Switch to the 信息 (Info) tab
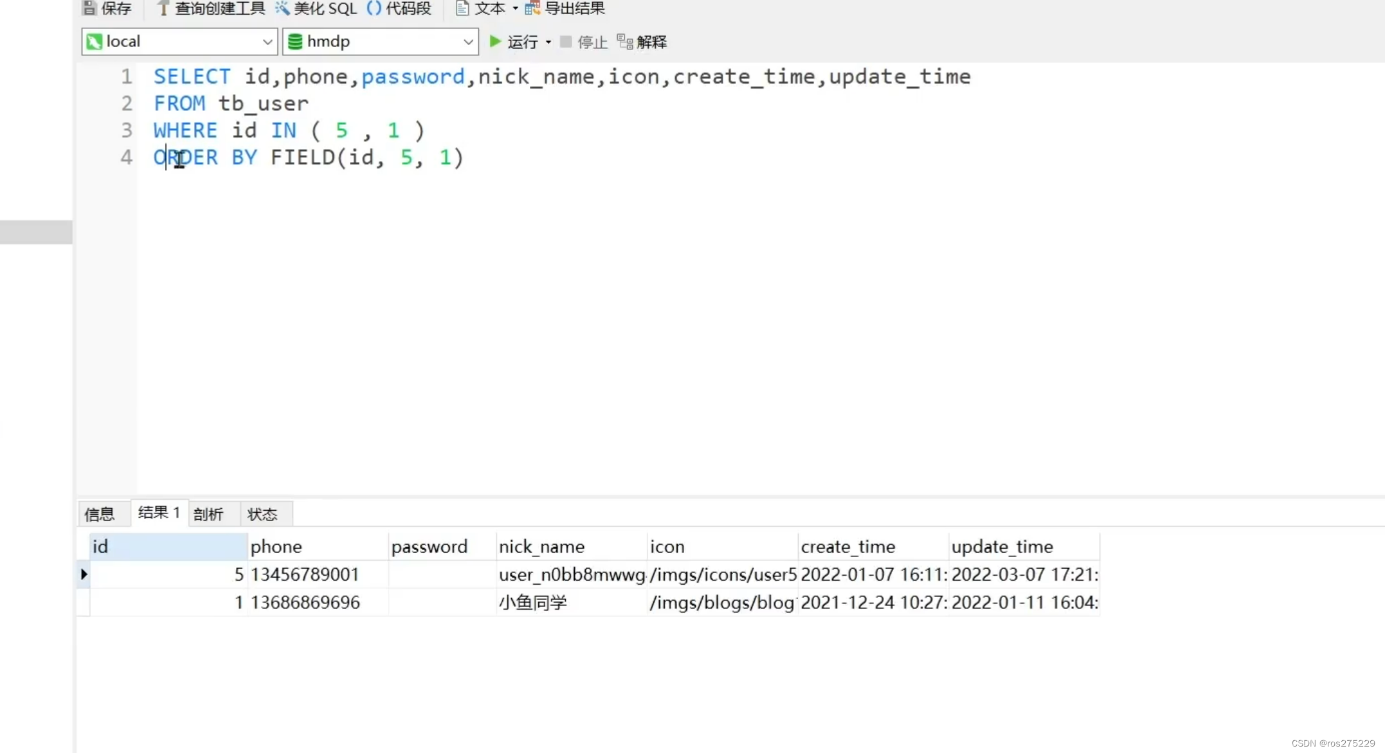Screen dimensions: 1385x753 tap(100, 514)
